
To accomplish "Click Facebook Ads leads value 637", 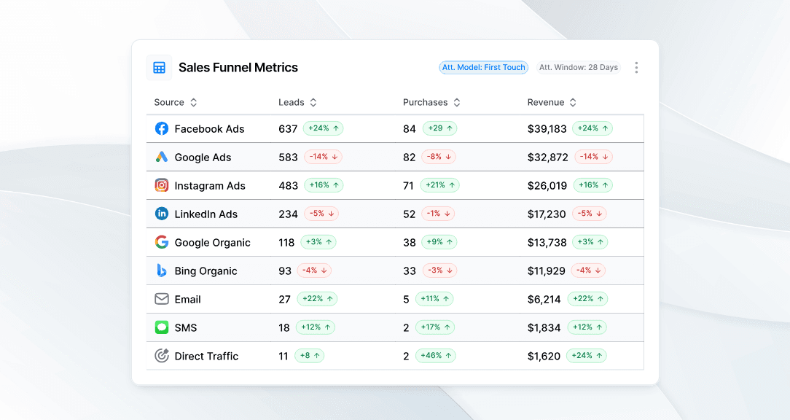I will click(288, 129).
